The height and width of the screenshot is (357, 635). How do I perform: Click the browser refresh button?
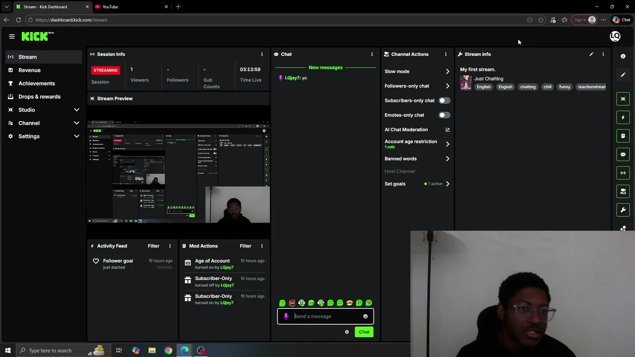pyautogui.click(x=18, y=20)
